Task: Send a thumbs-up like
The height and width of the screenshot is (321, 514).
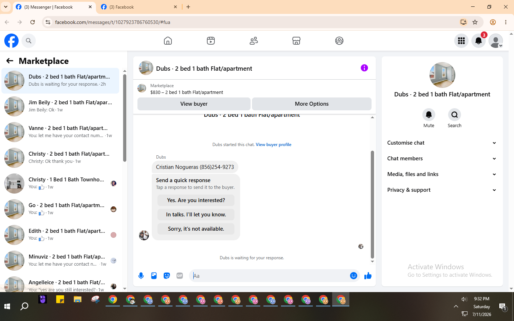Action: [368, 276]
